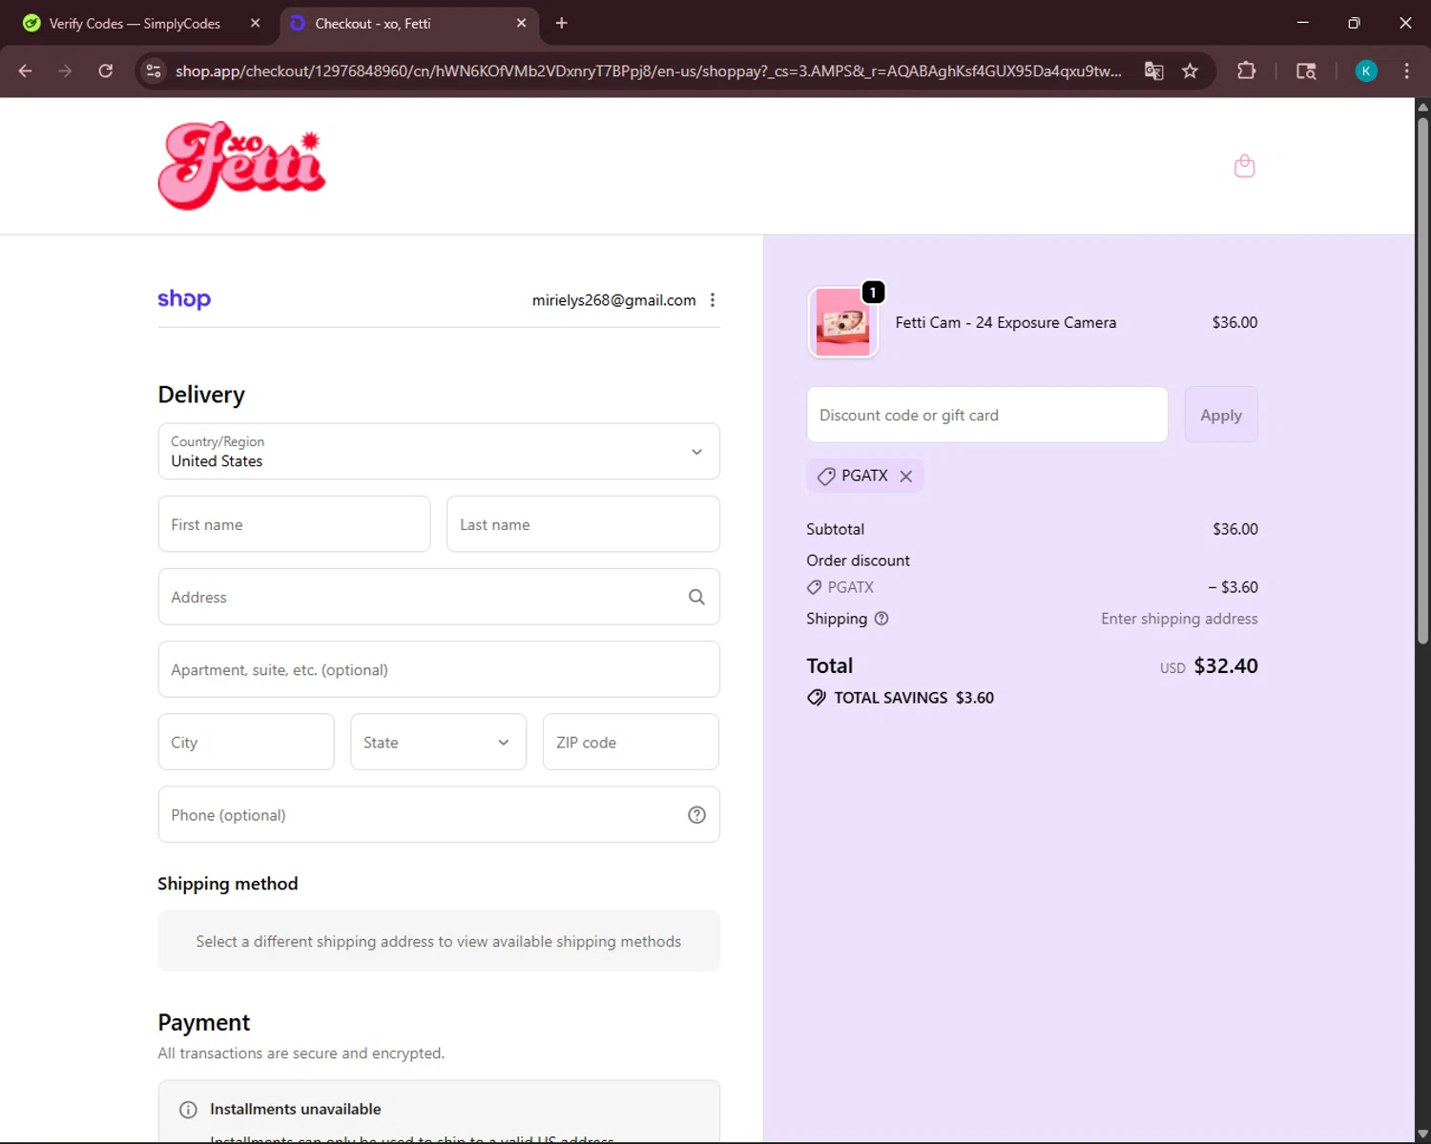Screen dimensions: 1431x1144
Task: Click the browser back arrow
Action: point(26,71)
